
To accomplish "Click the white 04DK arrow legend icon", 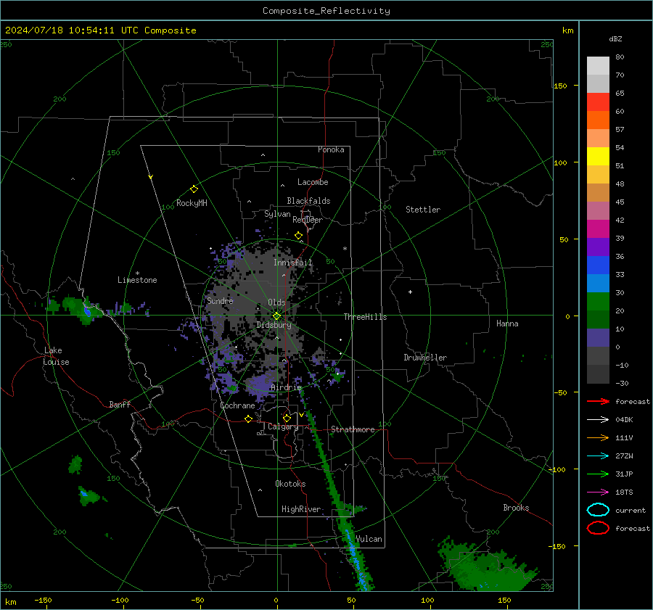I will click(598, 420).
